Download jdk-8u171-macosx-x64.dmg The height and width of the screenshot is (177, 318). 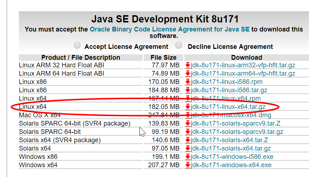[231, 115]
